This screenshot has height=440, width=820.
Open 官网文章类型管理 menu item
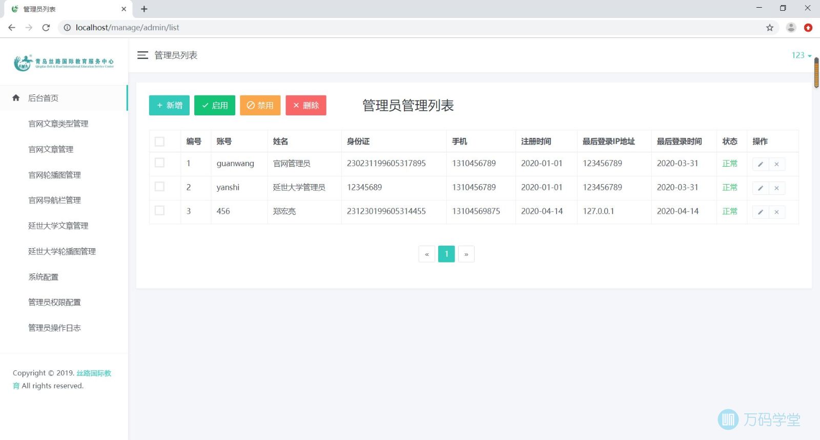[x=58, y=124]
